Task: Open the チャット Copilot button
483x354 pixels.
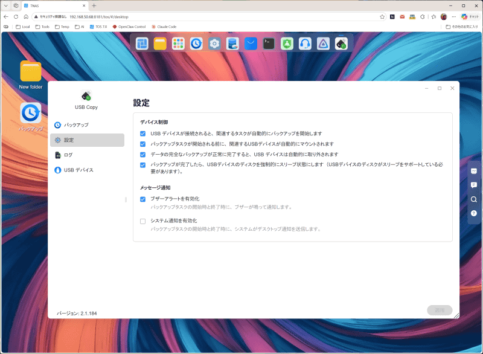Action: click(x=470, y=17)
